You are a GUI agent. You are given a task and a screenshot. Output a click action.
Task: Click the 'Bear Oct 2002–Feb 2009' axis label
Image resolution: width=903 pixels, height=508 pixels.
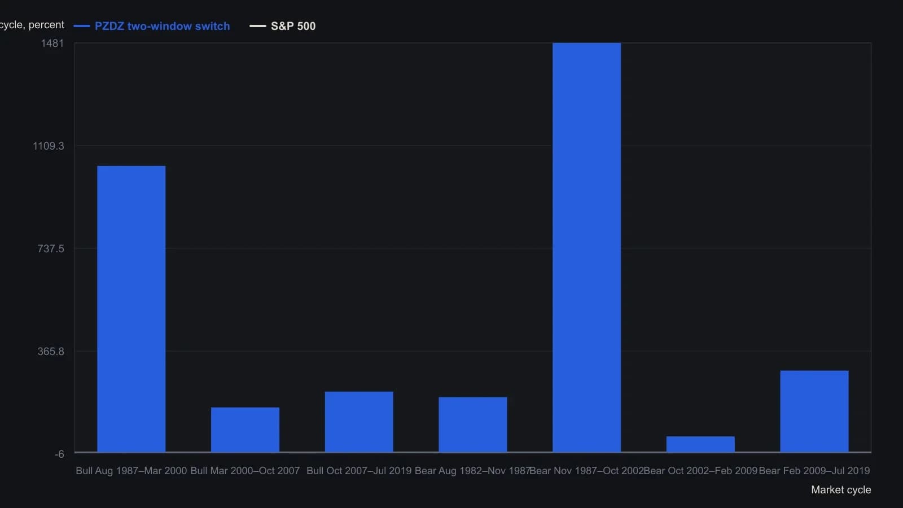pos(700,471)
